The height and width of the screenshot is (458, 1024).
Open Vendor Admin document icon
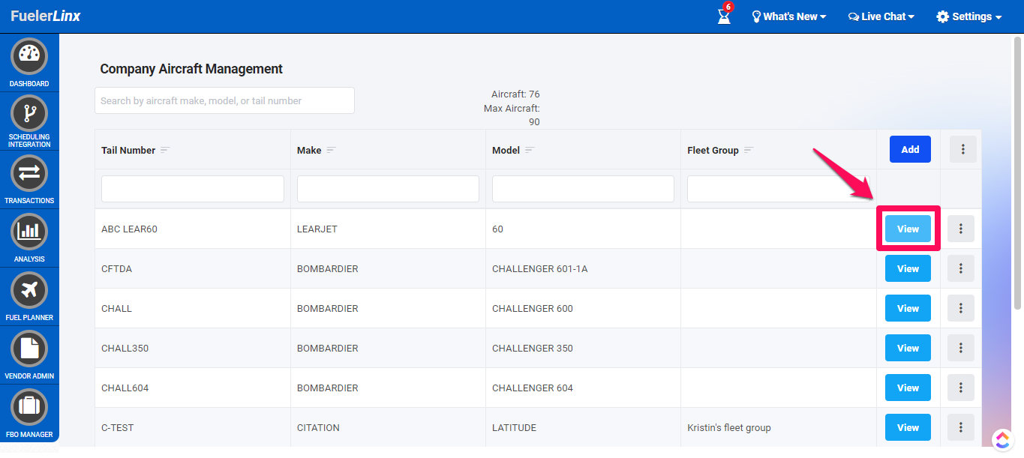29,349
